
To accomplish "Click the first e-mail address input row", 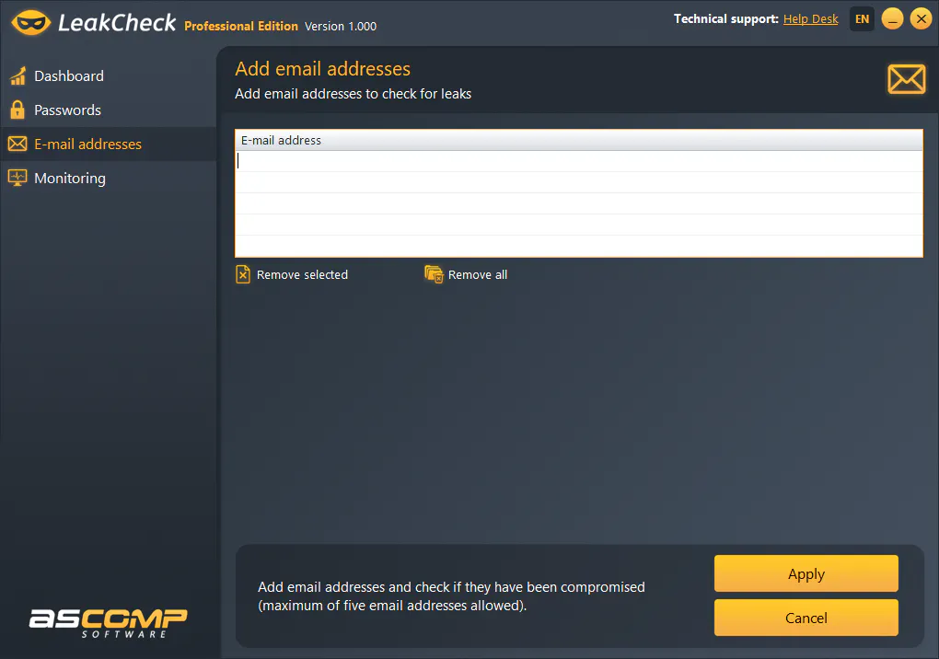I will pyautogui.click(x=578, y=161).
